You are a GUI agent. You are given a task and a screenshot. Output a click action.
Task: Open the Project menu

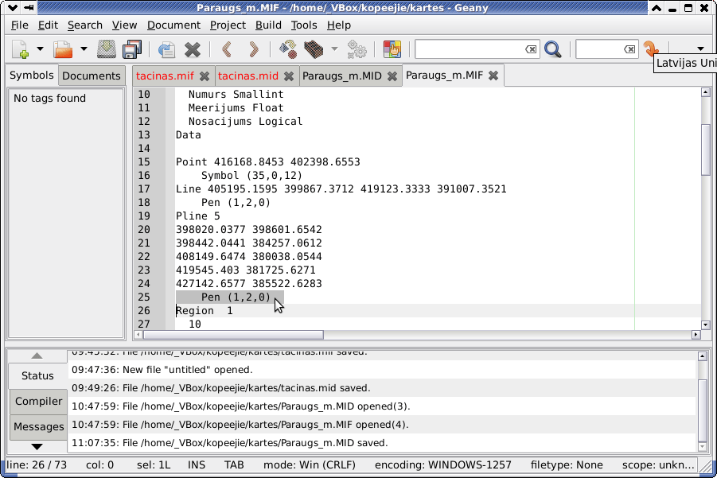[228, 25]
